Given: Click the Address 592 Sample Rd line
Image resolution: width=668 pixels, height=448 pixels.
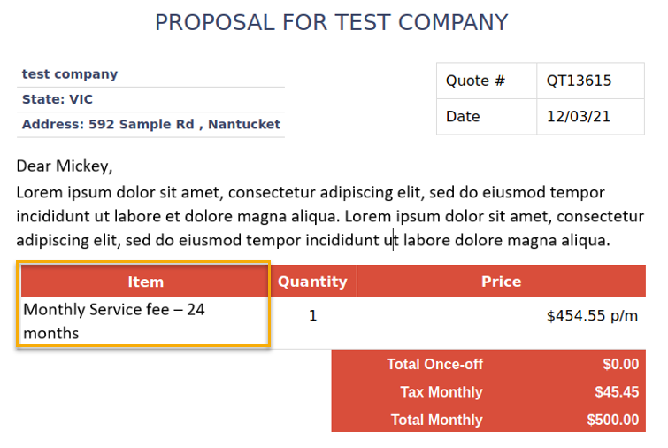Looking at the screenshot, I should coord(150,124).
